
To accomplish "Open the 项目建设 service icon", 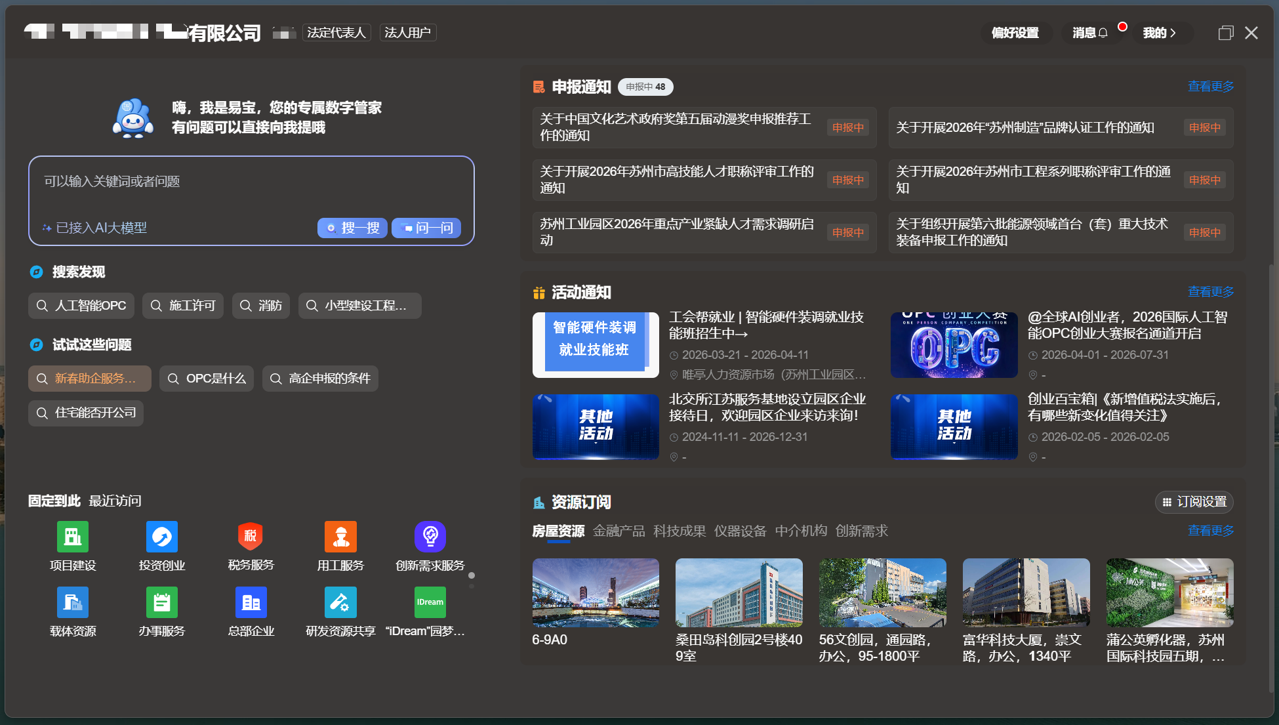I will (73, 537).
